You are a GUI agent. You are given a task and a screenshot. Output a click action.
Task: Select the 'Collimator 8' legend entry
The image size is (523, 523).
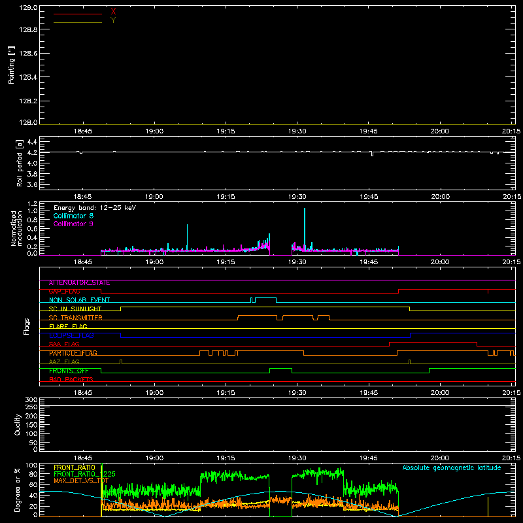pos(73,216)
